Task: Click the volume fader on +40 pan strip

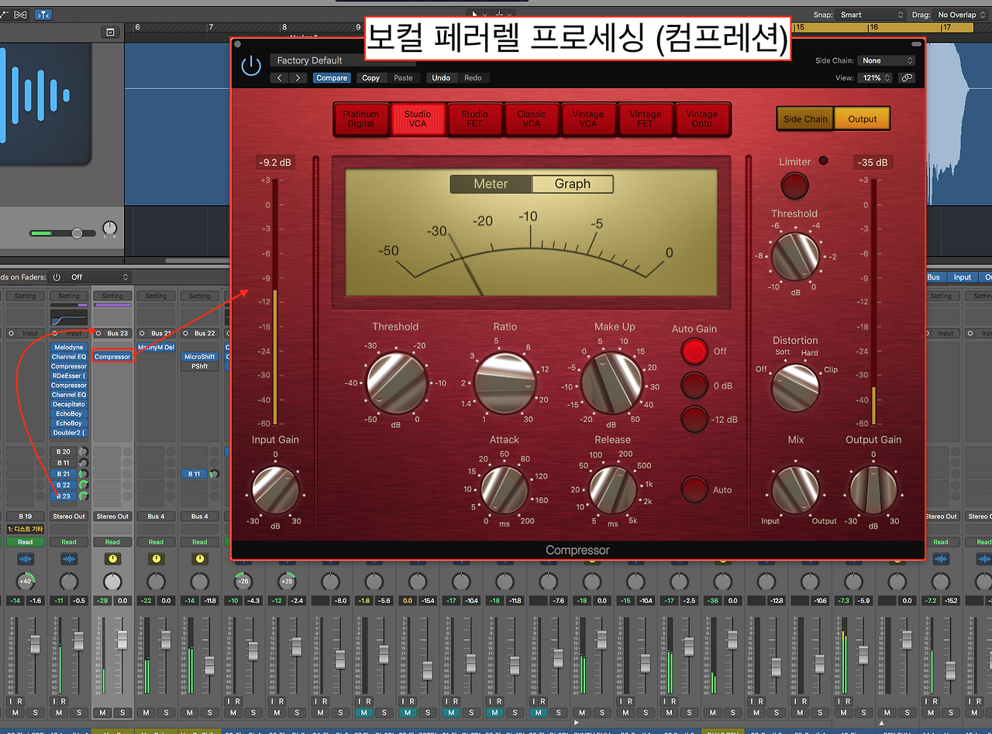Action: pos(35,644)
